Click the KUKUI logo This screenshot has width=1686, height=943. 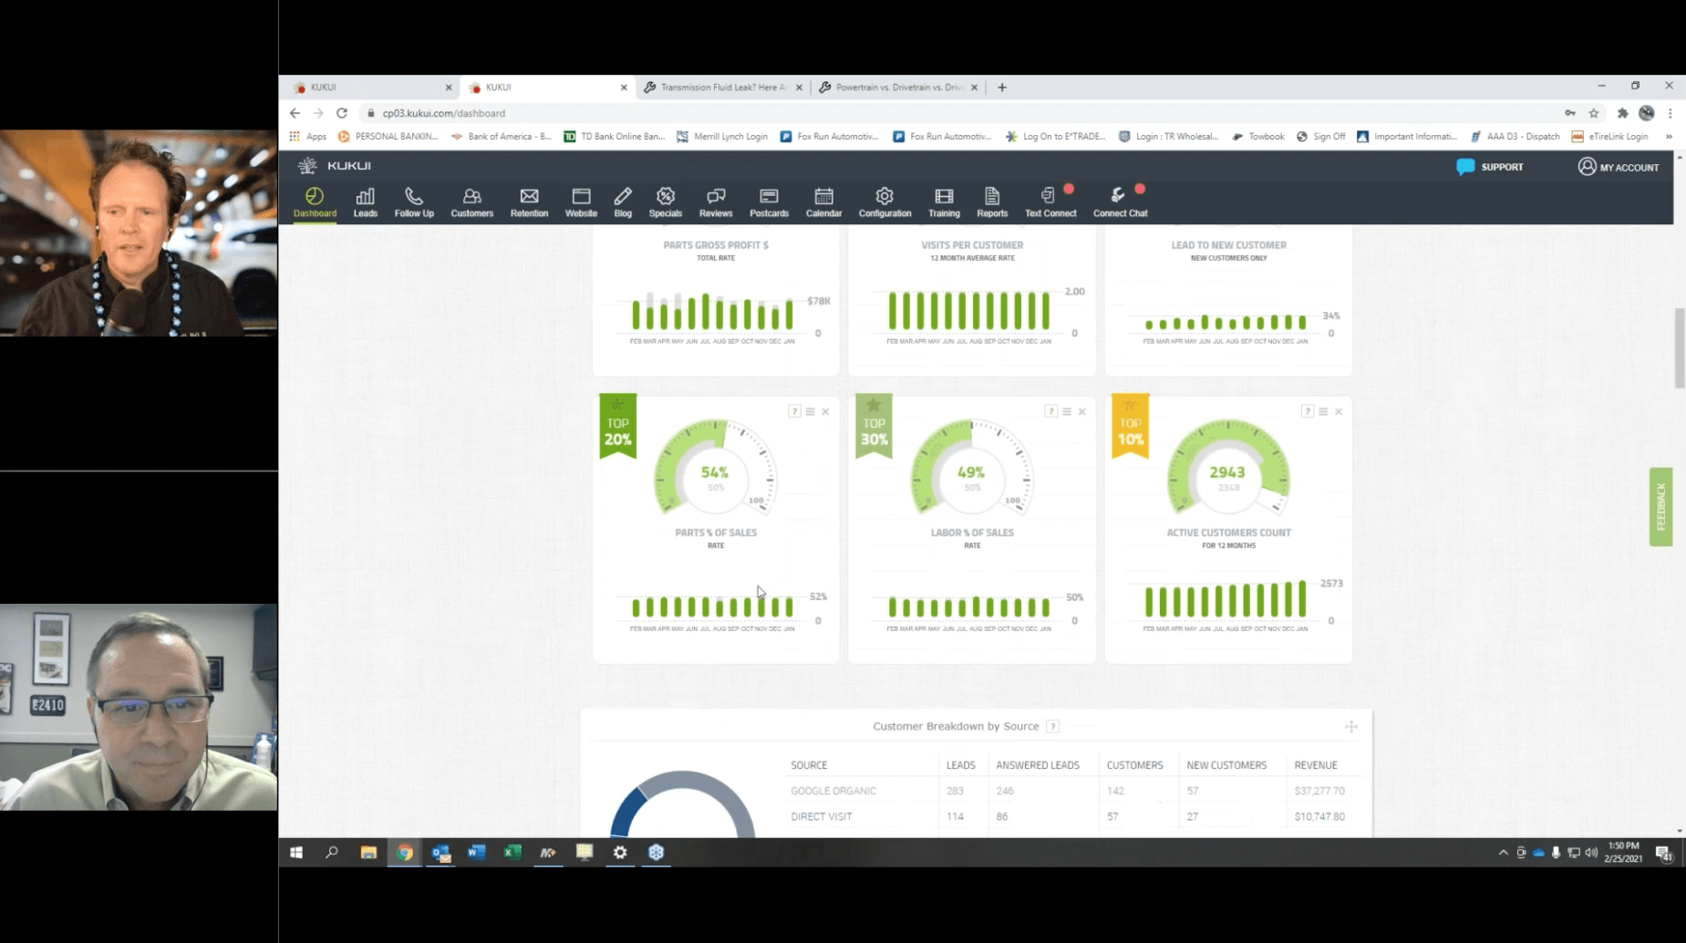click(x=335, y=165)
